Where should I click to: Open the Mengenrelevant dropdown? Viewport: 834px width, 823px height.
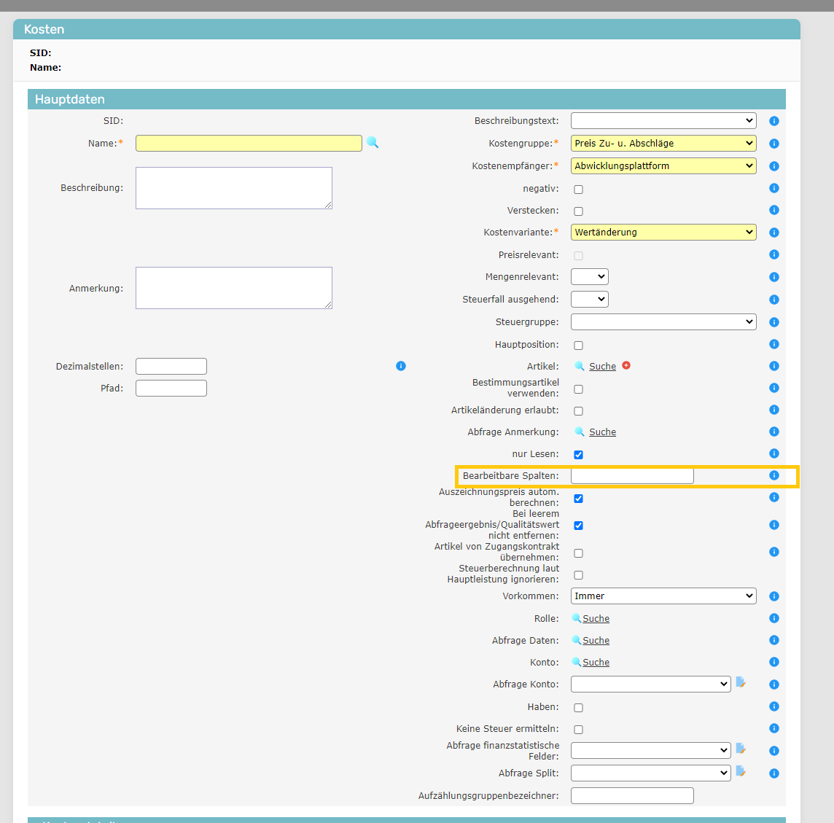point(589,277)
